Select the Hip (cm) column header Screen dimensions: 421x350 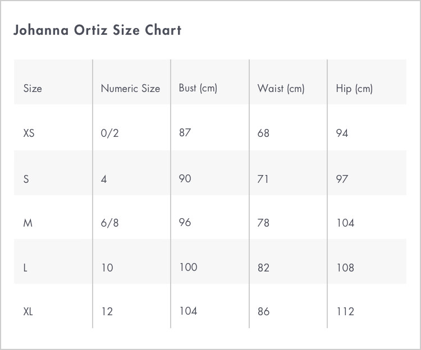pos(354,89)
